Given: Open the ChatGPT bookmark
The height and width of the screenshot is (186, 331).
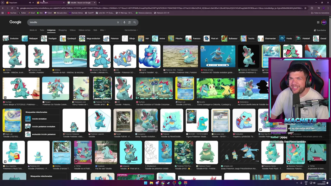Looking at the screenshot, I should coord(89,13).
